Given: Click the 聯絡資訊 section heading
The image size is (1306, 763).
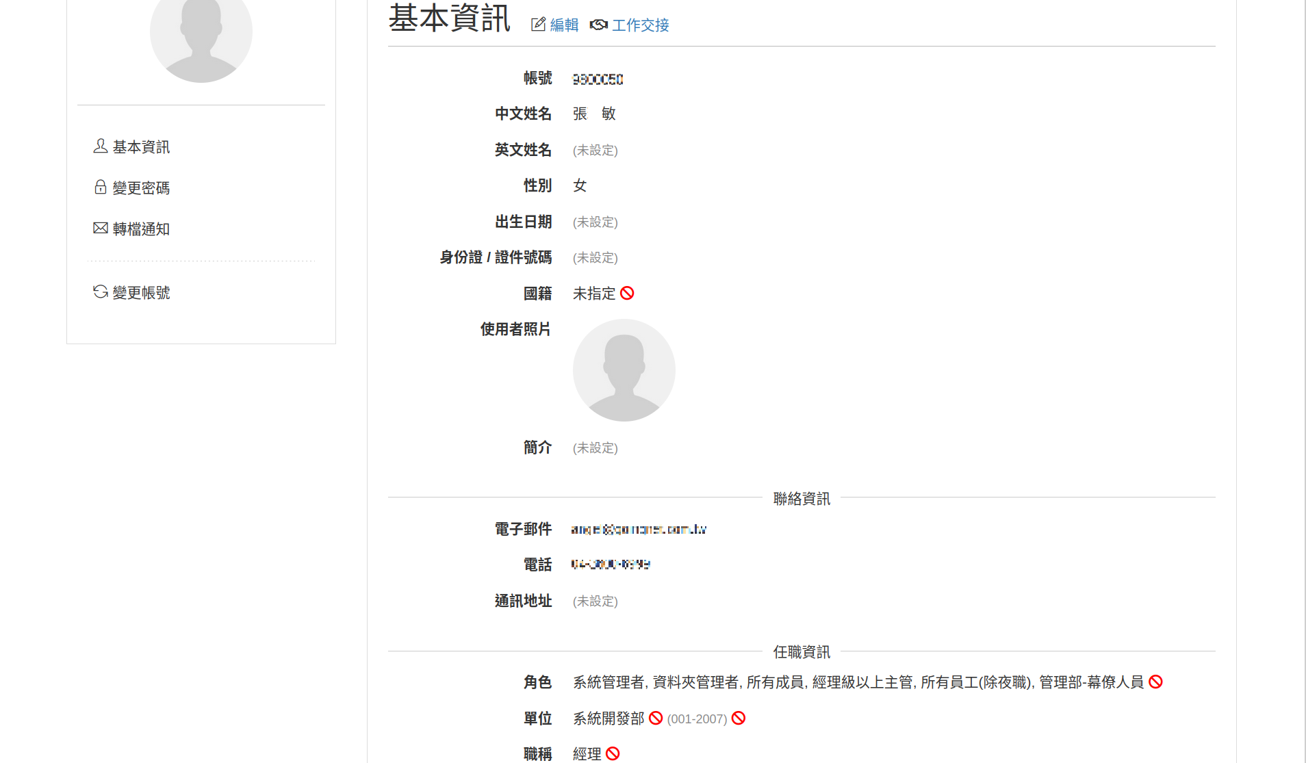Looking at the screenshot, I should (x=802, y=499).
